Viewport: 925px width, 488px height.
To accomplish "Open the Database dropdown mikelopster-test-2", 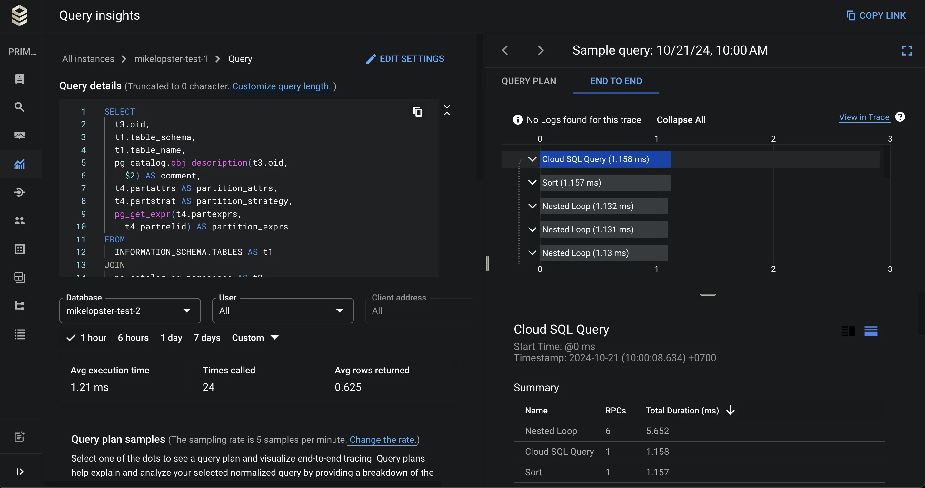I will [x=130, y=310].
